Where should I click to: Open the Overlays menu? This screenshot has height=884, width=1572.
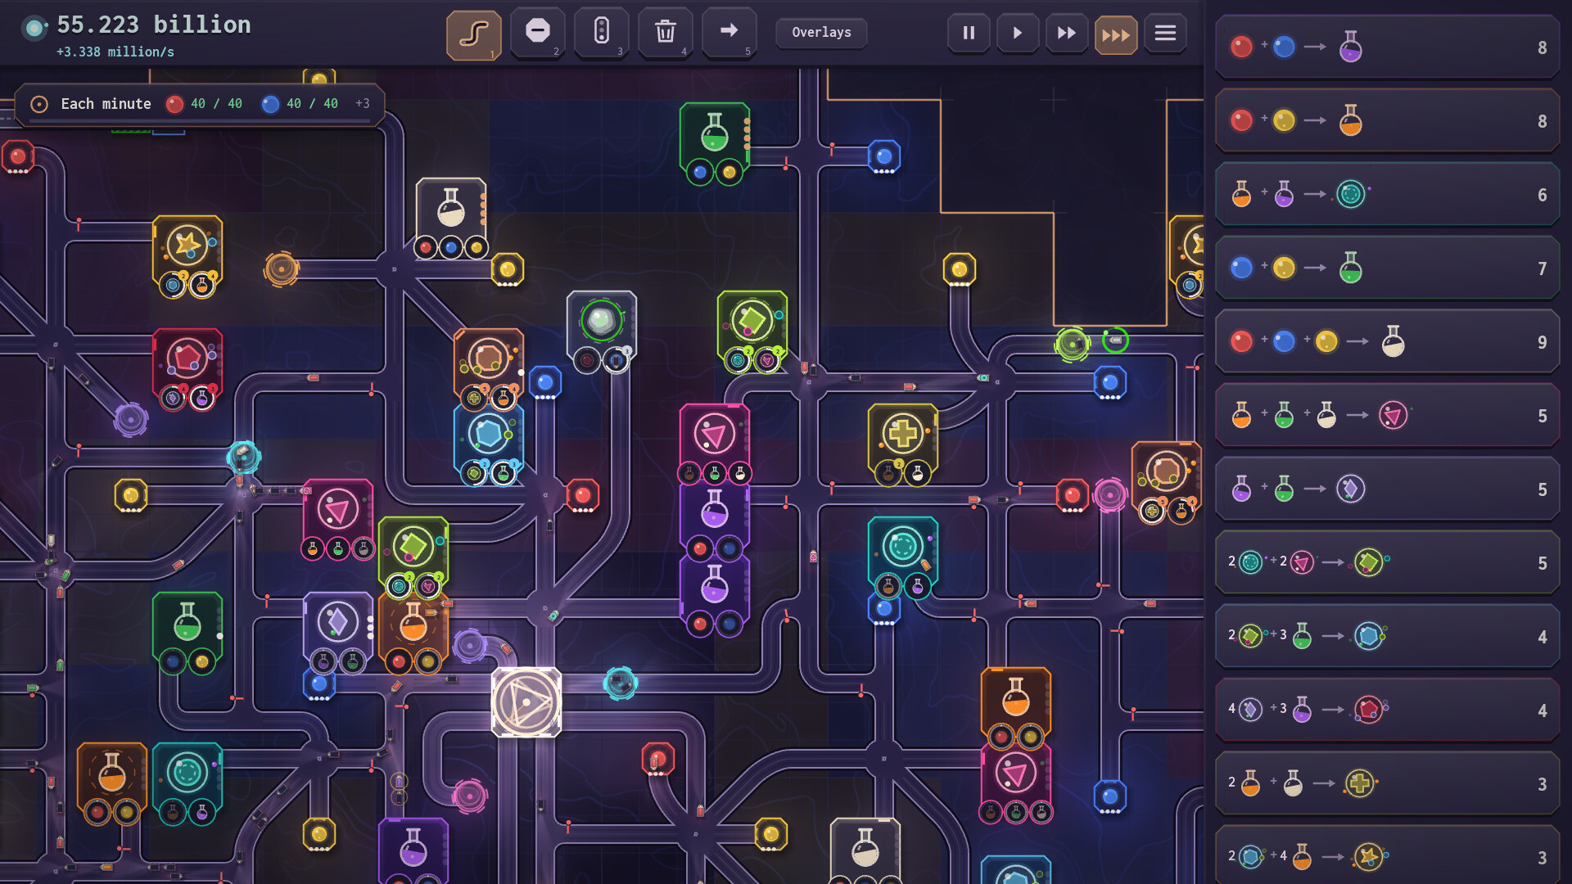point(821,33)
